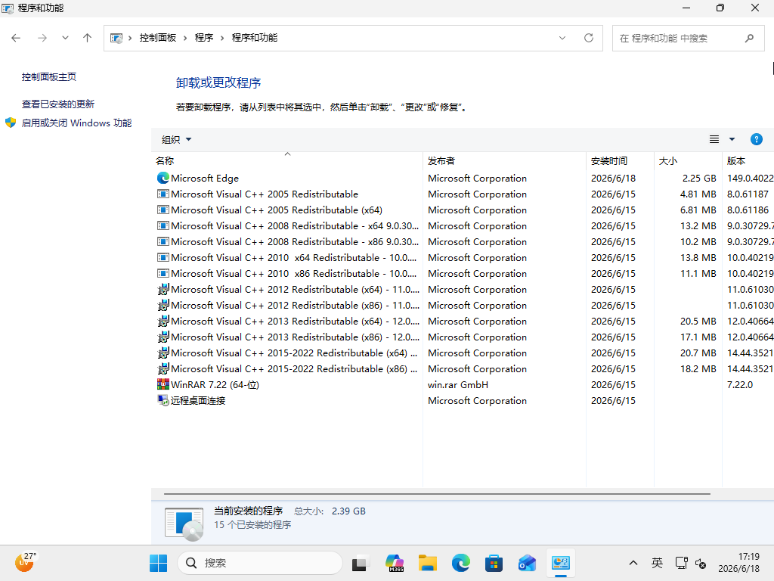Select Visual C++ 2008 x86 entry icon

(163, 241)
